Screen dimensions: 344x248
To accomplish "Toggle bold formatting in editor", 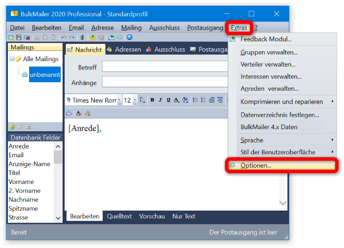I will click(x=152, y=100).
